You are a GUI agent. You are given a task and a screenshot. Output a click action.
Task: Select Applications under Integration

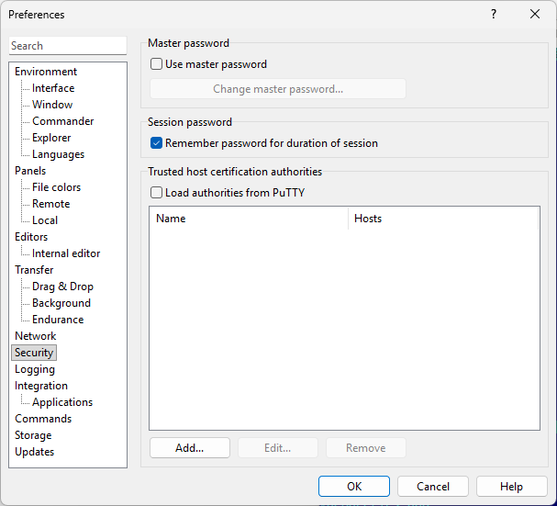click(62, 402)
